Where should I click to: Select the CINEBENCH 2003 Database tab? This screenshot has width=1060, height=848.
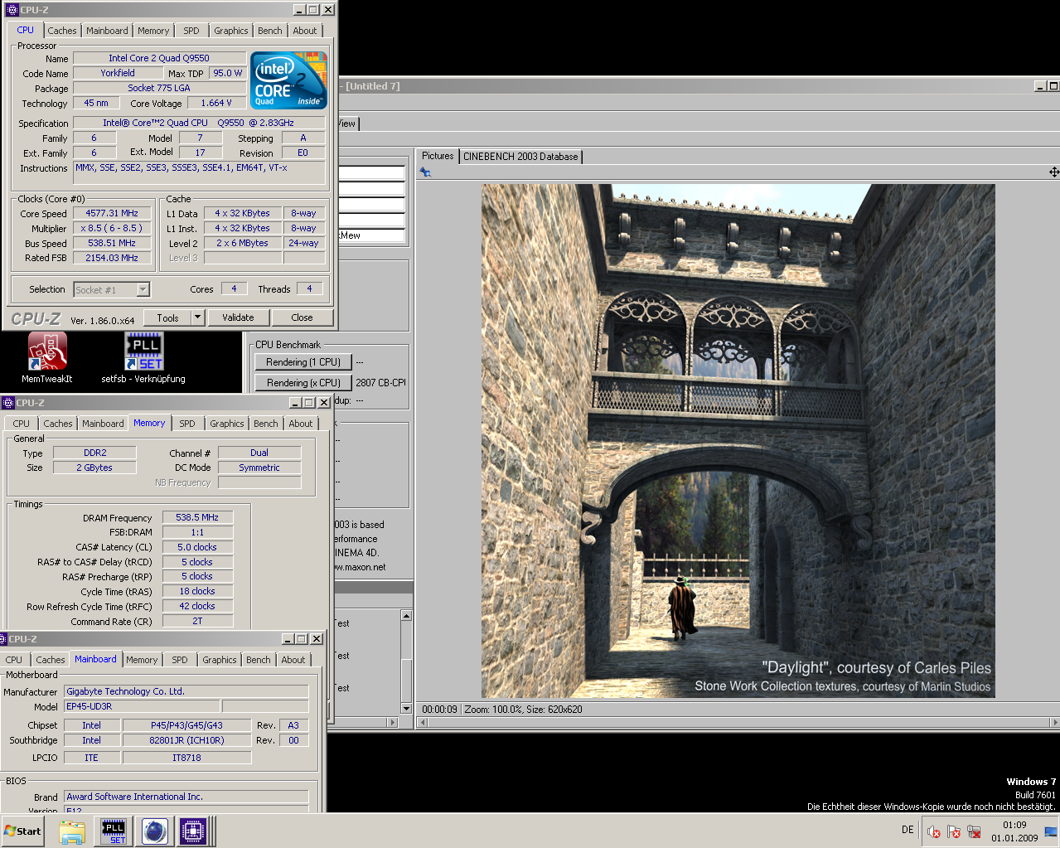tap(520, 157)
